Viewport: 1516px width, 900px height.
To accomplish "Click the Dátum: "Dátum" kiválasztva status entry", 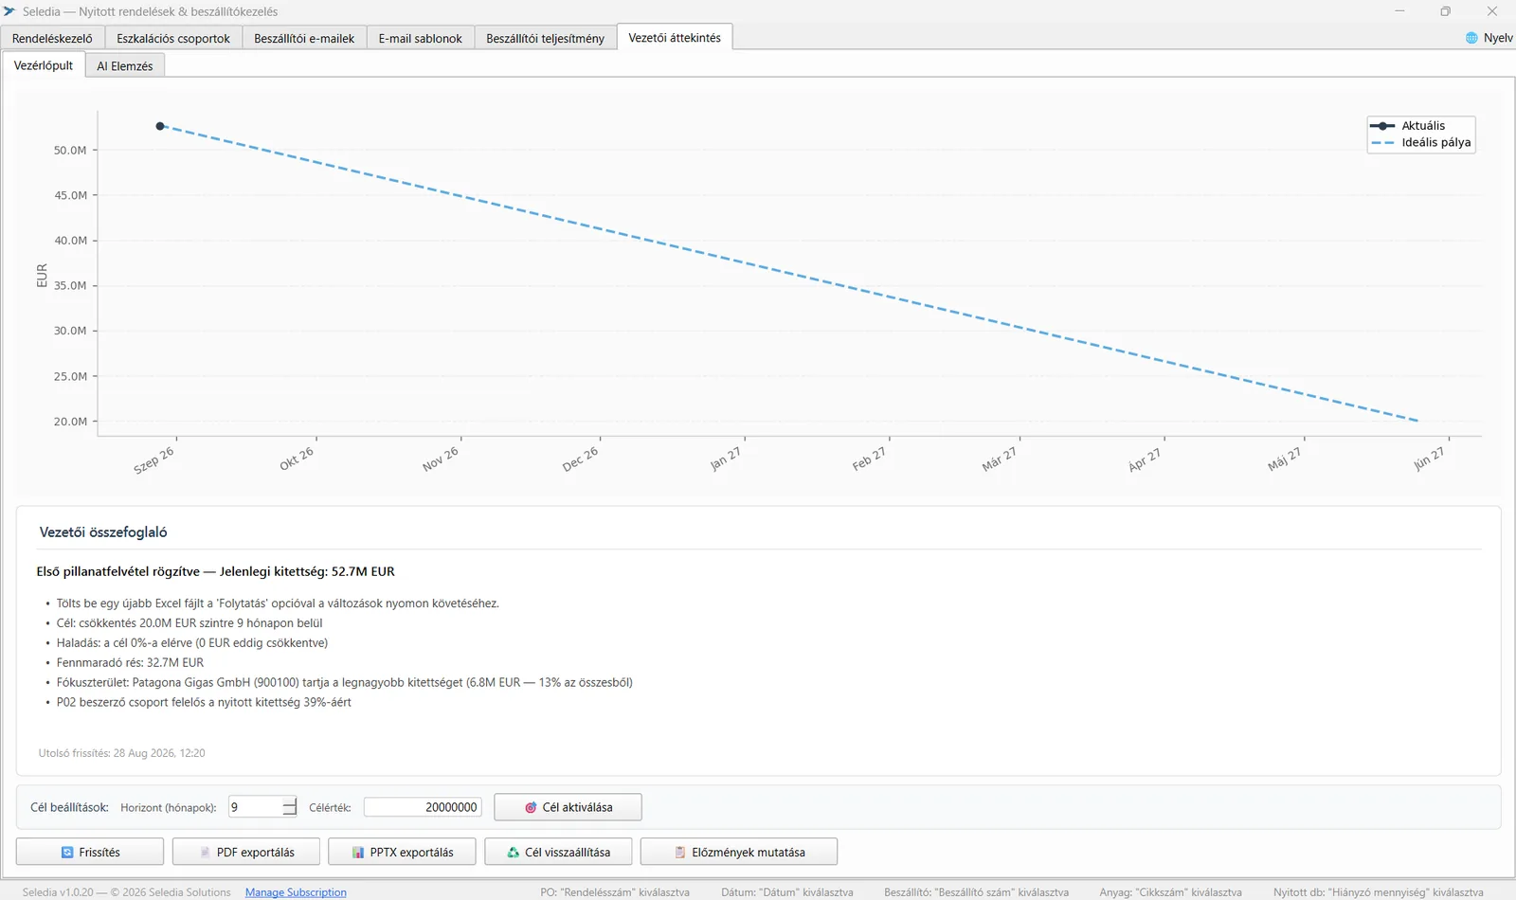I will click(x=786, y=892).
